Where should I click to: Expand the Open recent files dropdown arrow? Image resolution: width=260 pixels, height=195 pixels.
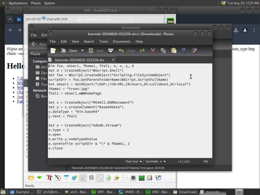(83, 51)
